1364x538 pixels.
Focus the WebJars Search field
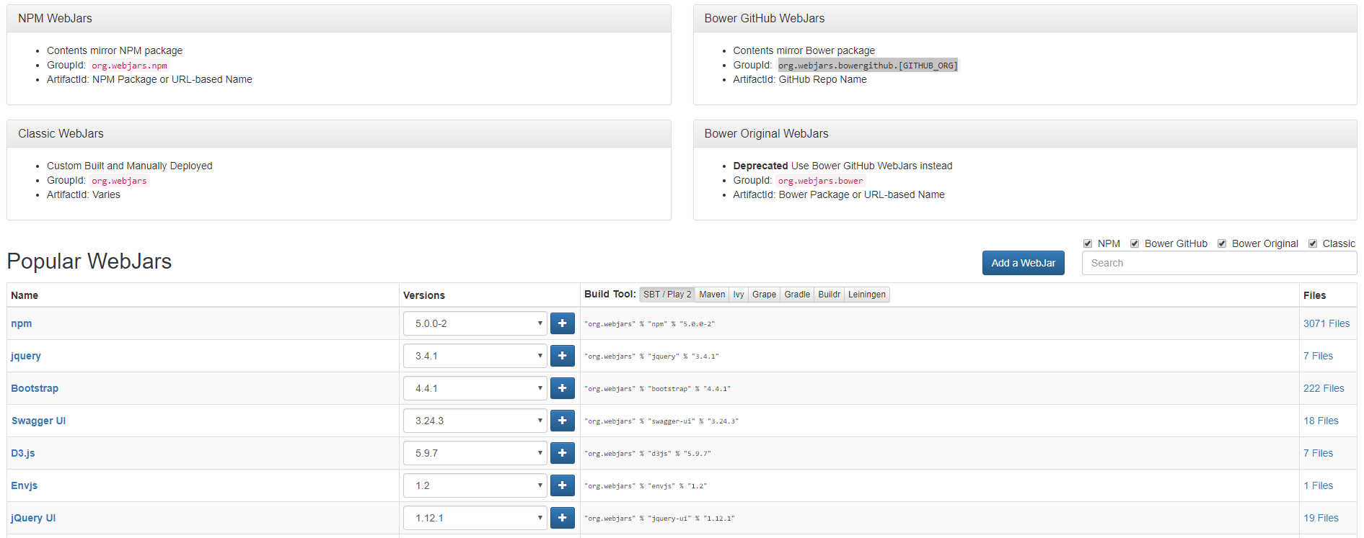pos(1219,263)
